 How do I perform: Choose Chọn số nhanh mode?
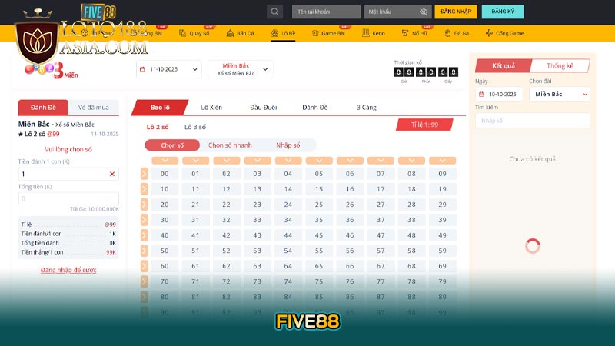tap(230, 145)
